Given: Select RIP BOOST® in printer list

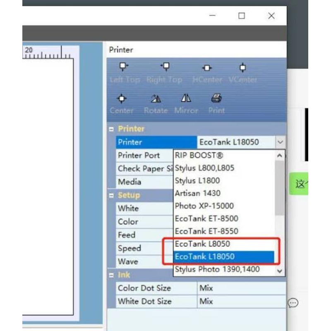Looking at the screenshot, I should click(x=224, y=156).
